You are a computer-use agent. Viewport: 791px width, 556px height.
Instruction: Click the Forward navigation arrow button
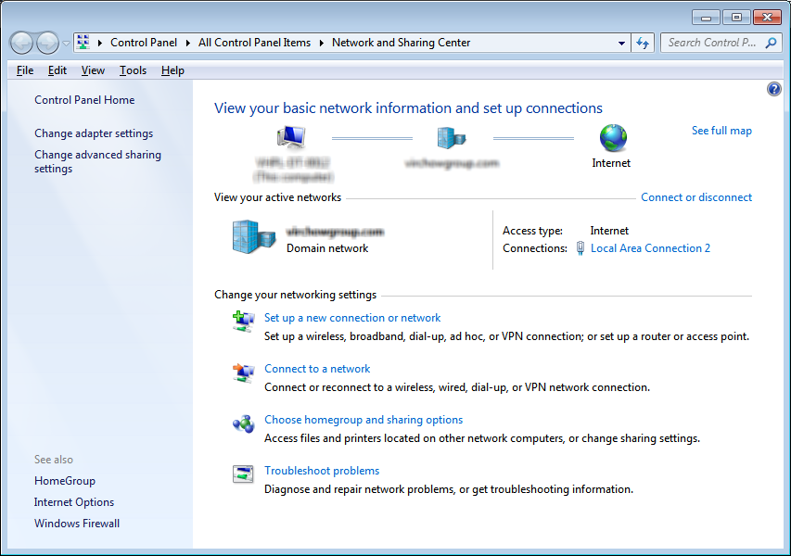(x=47, y=43)
